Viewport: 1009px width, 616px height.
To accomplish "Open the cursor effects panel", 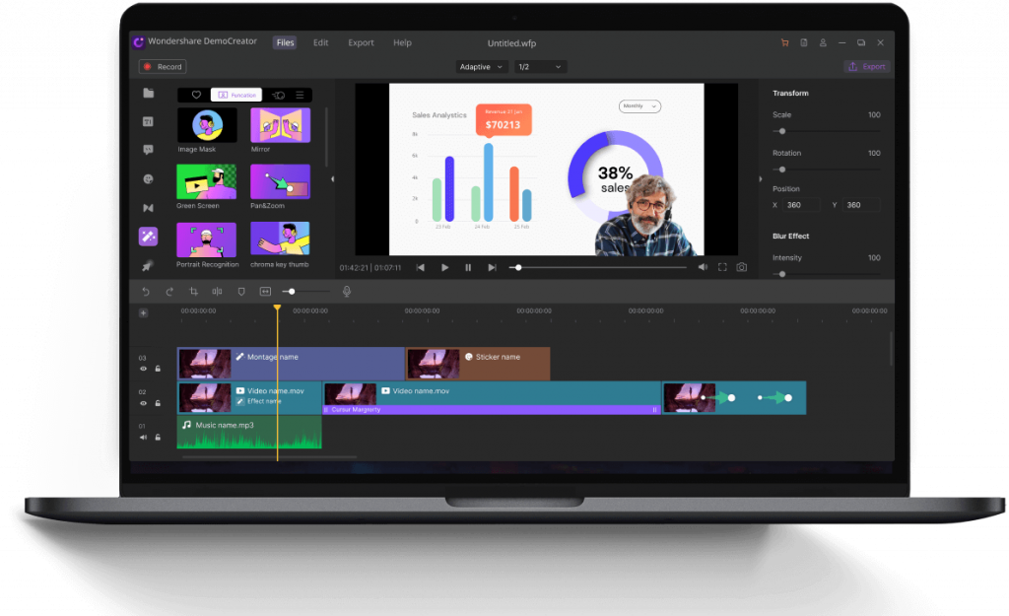I will [x=148, y=265].
